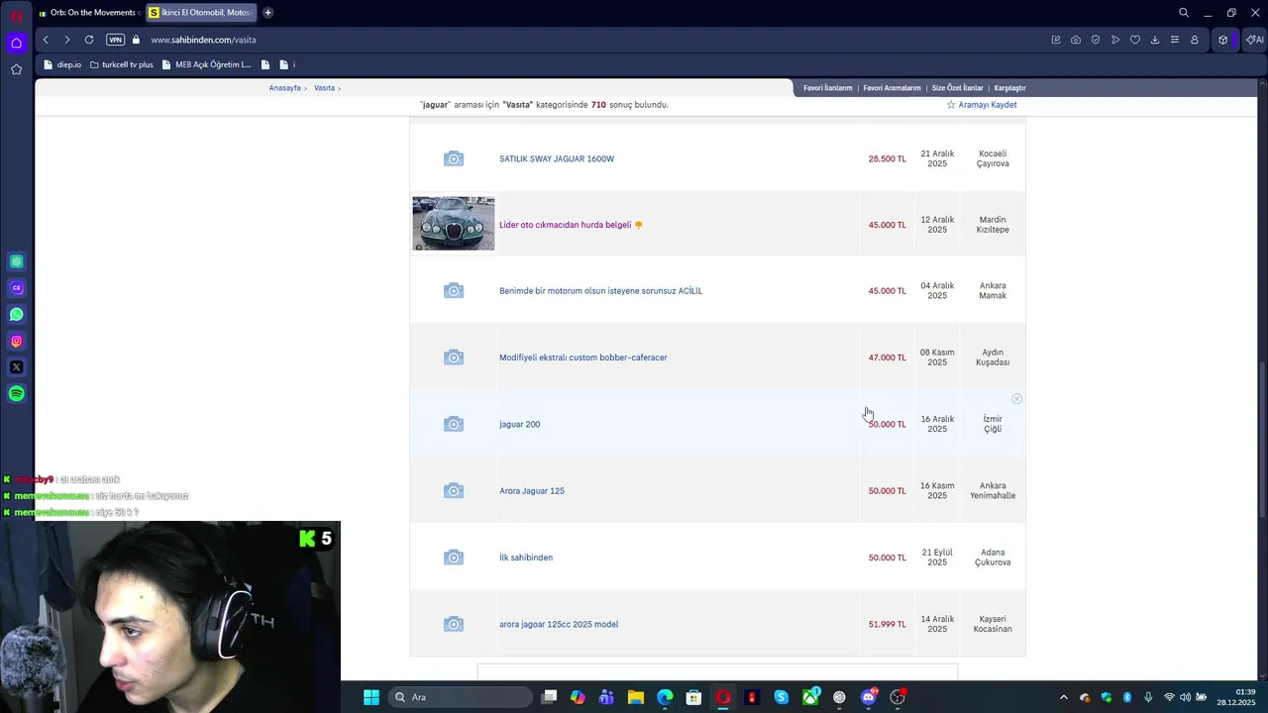Screen dimensions: 1268x713
Task: Open listing Benimde bir motorum olsun
Action: [600, 291]
